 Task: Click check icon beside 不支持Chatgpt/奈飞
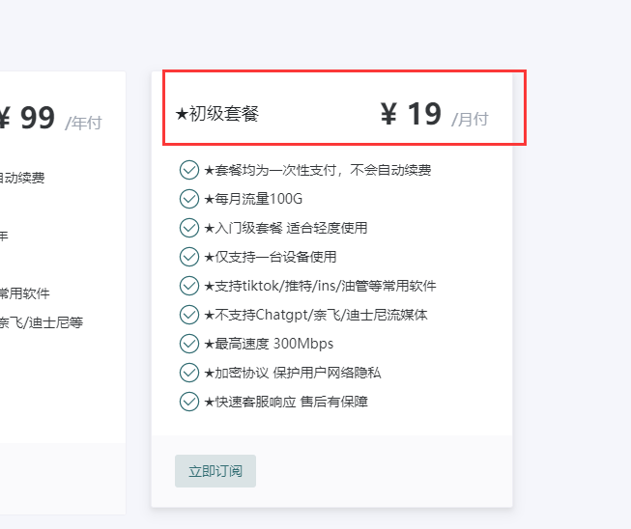189,315
